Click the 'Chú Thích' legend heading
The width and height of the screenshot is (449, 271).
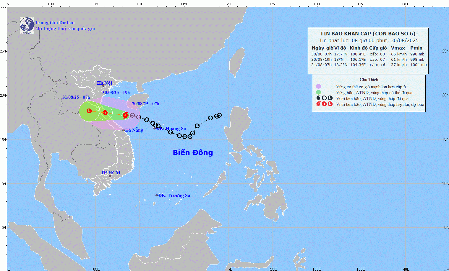coord(369,80)
